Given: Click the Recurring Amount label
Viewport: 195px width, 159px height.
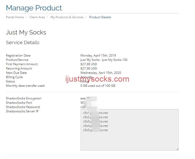Looking at the screenshot, I should pyautogui.click(x=19, y=68).
